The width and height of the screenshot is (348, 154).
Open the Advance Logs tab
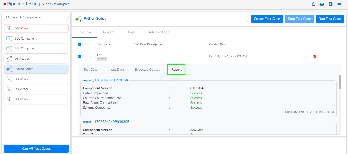point(159,32)
